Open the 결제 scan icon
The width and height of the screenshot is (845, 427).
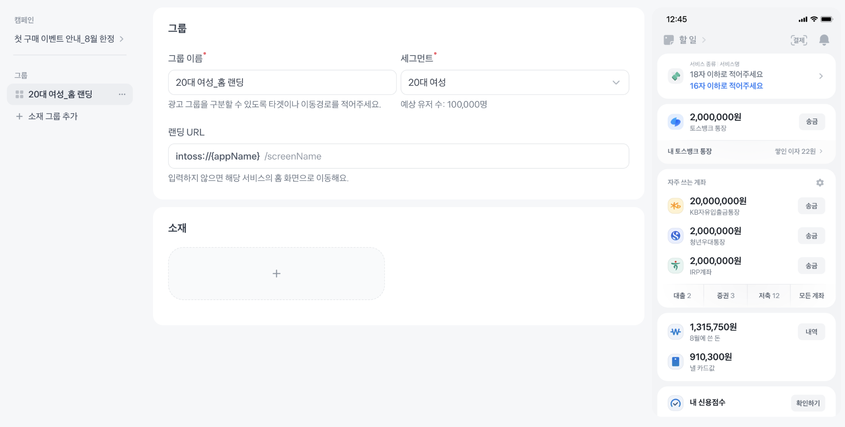click(x=799, y=40)
